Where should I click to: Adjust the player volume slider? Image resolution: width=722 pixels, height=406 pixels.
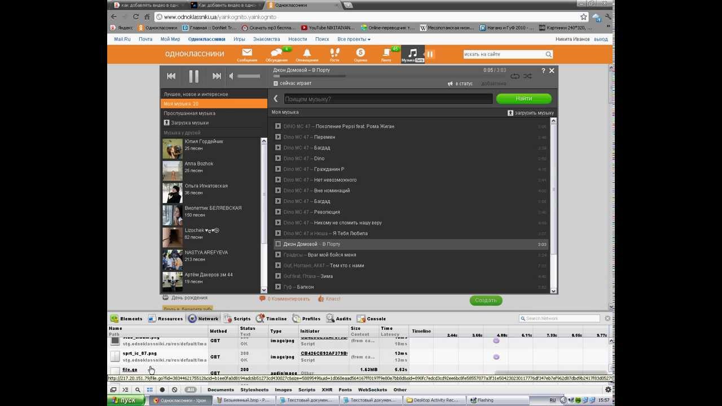tap(249, 76)
